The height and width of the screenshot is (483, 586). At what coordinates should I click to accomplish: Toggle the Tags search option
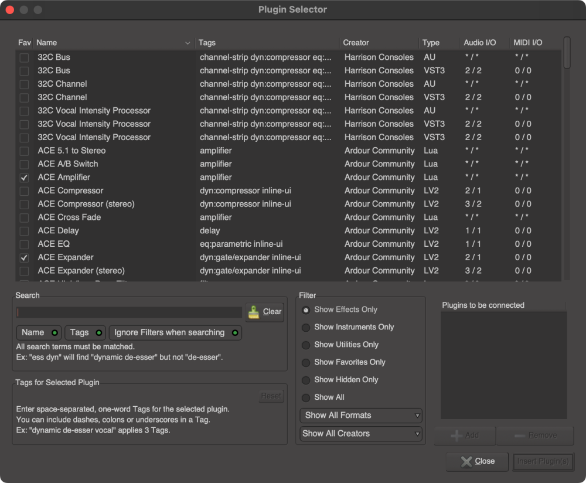click(x=85, y=333)
